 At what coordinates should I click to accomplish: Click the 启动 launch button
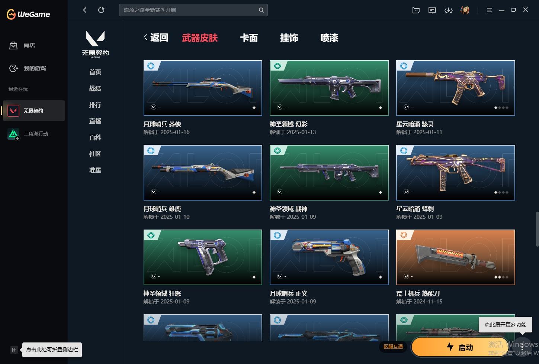(x=460, y=347)
